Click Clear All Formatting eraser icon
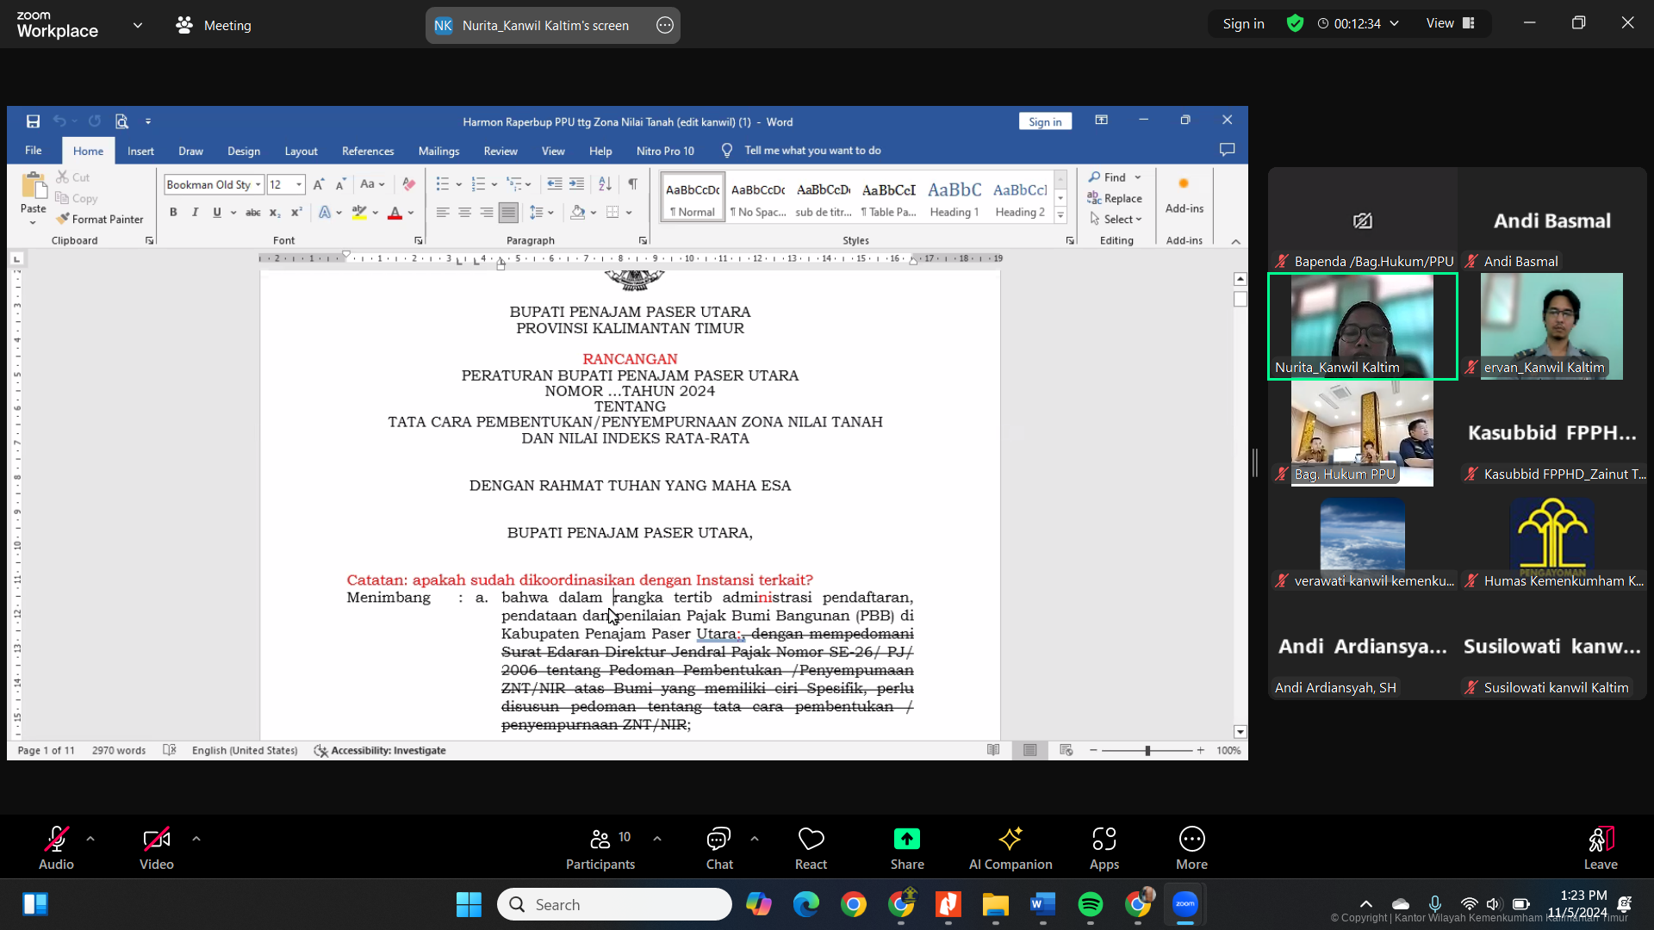This screenshot has width=1654, height=930. [409, 184]
